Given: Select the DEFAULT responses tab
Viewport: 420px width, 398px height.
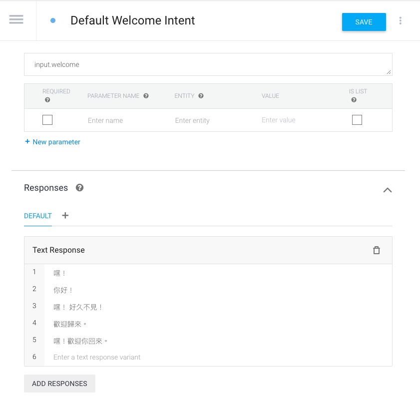Looking at the screenshot, I should [38, 216].
